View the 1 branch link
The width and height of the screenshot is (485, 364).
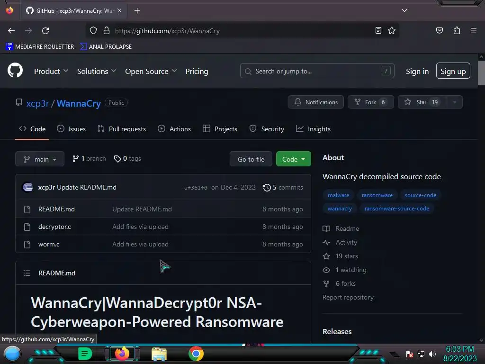click(89, 158)
